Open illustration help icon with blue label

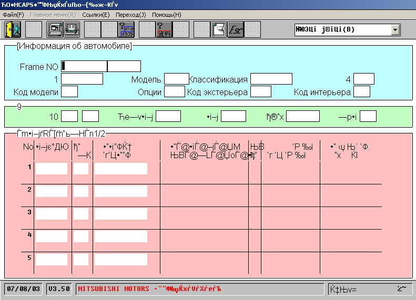(x=127, y=29)
